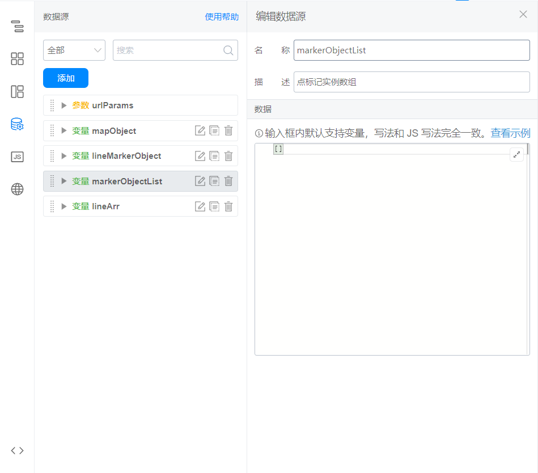Screen dimensions: 538x473
Task: Click the 添加 button
Action: tap(66, 78)
